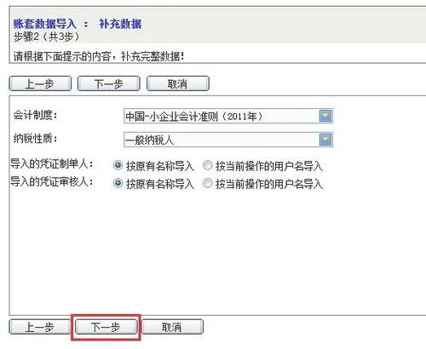The image size is (426, 349).
Task: Click the bottom 取消 button
Action: click(172, 327)
